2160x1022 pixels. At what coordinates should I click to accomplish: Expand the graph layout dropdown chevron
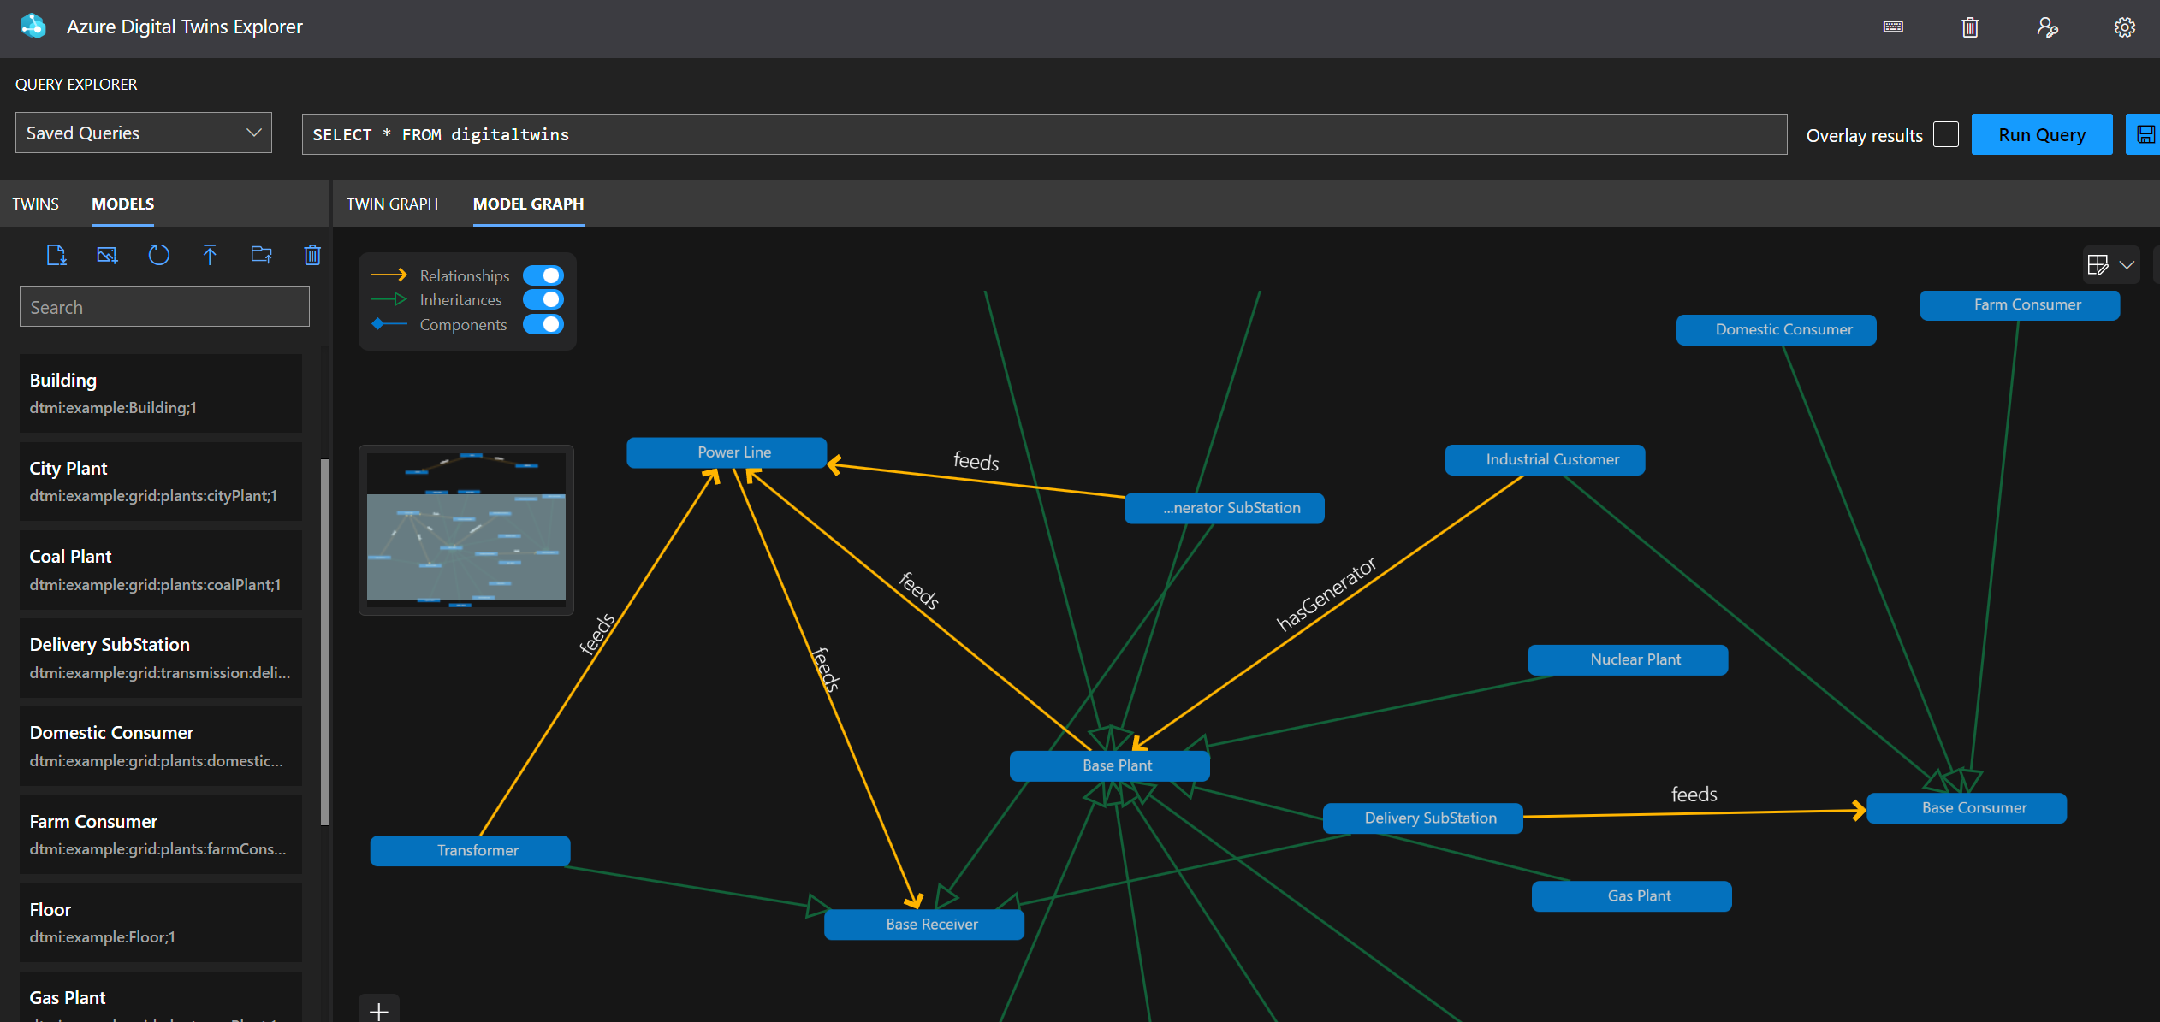2127,265
